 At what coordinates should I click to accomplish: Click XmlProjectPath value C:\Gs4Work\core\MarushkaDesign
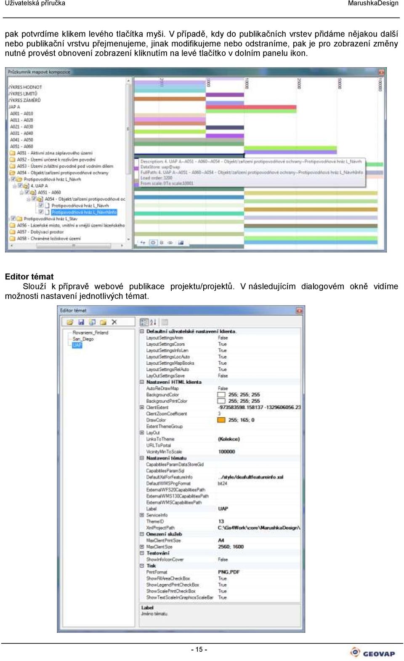pos(259,528)
